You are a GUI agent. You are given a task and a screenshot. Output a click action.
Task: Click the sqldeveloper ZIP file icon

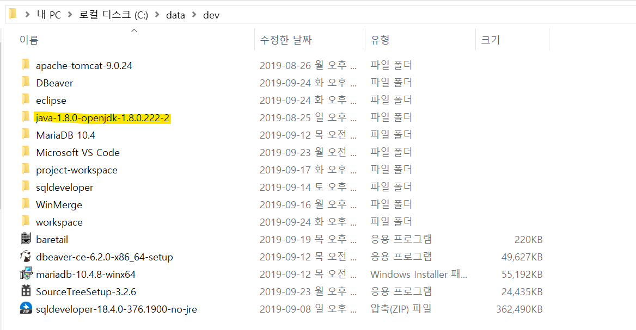(x=26, y=308)
